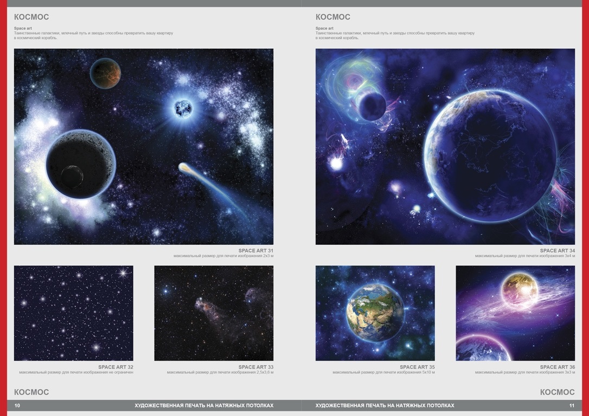Click the glowing blue star in Space Art 31
Viewport: 589px width, 416px height.
183,108
